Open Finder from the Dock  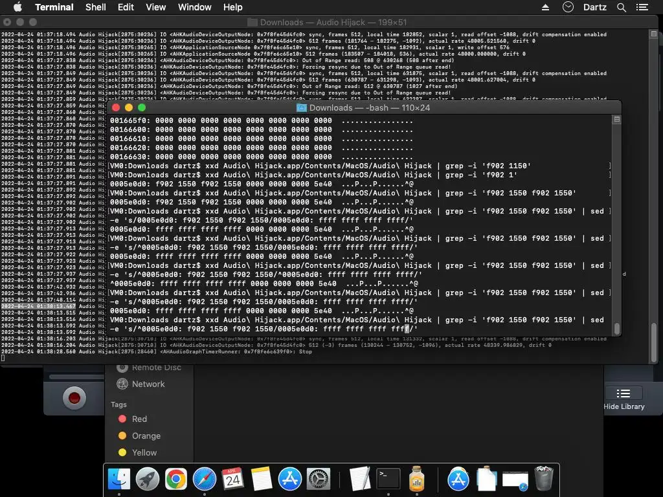point(119,480)
